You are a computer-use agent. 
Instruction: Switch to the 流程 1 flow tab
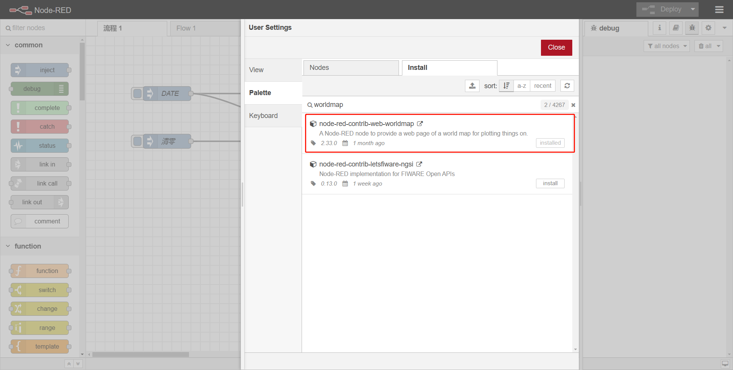[x=132, y=29]
